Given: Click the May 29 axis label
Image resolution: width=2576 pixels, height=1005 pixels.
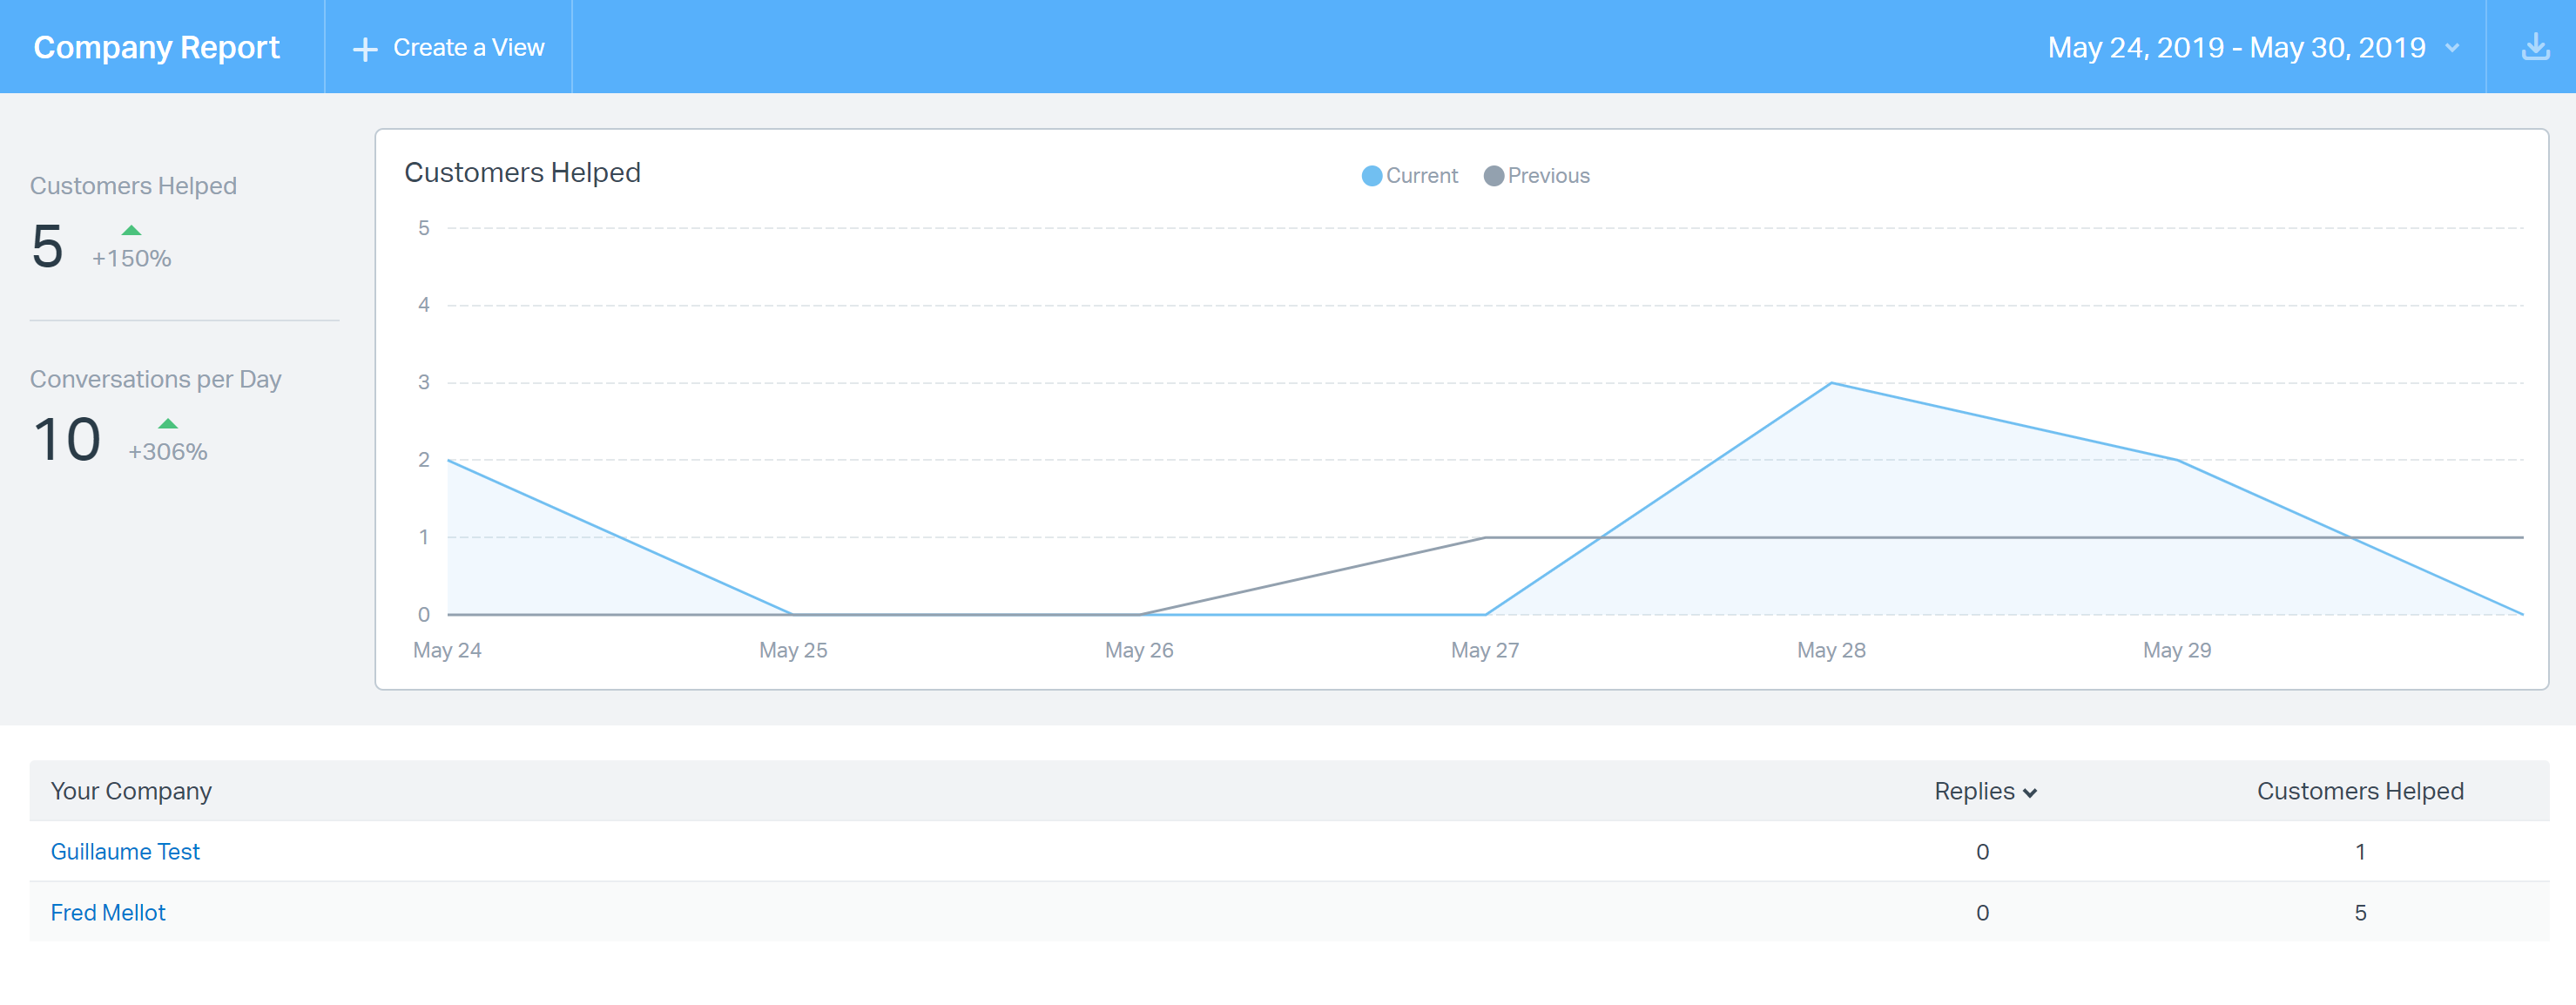Looking at the screenshot, I should tap(2177, 650).
